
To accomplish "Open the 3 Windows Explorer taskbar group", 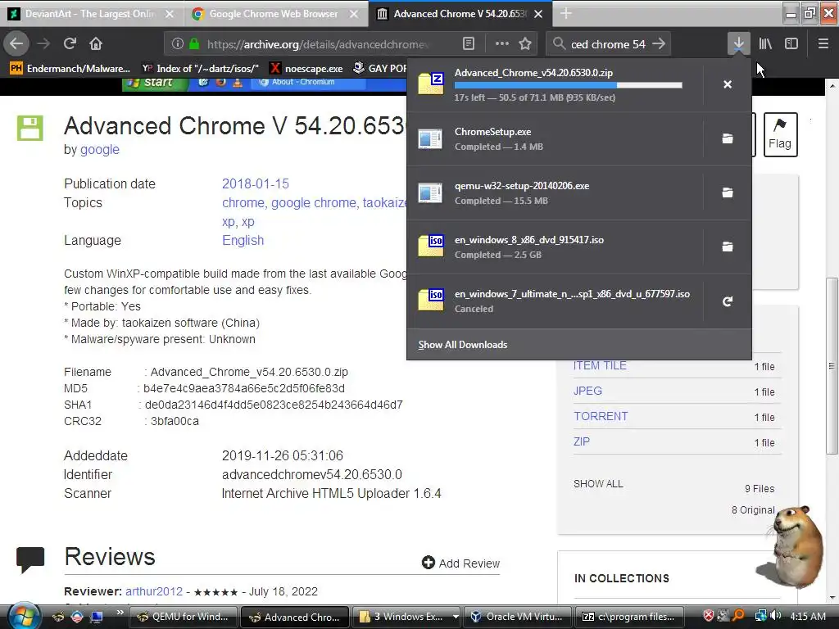I will (408, 617).
